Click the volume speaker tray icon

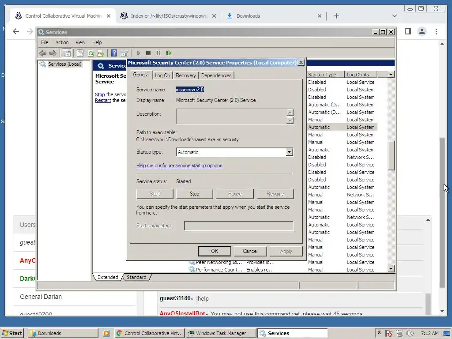point(410,333)
